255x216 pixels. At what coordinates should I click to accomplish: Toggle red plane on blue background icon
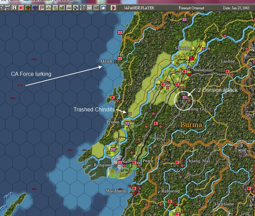click(35, 8)
